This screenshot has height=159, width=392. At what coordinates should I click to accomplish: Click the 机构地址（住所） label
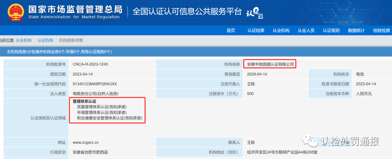click(225, 152)
